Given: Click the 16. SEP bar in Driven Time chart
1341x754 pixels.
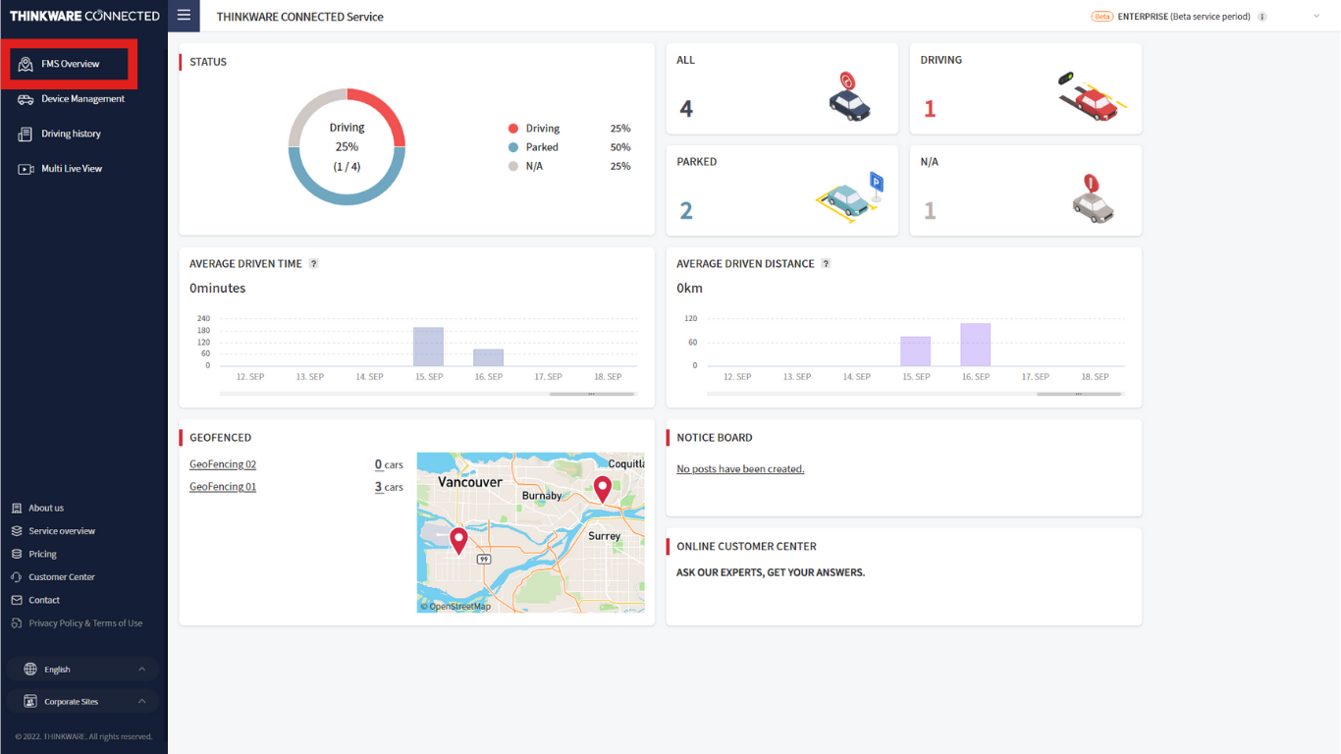Looking at the screenshot, I should click(488, 357).
